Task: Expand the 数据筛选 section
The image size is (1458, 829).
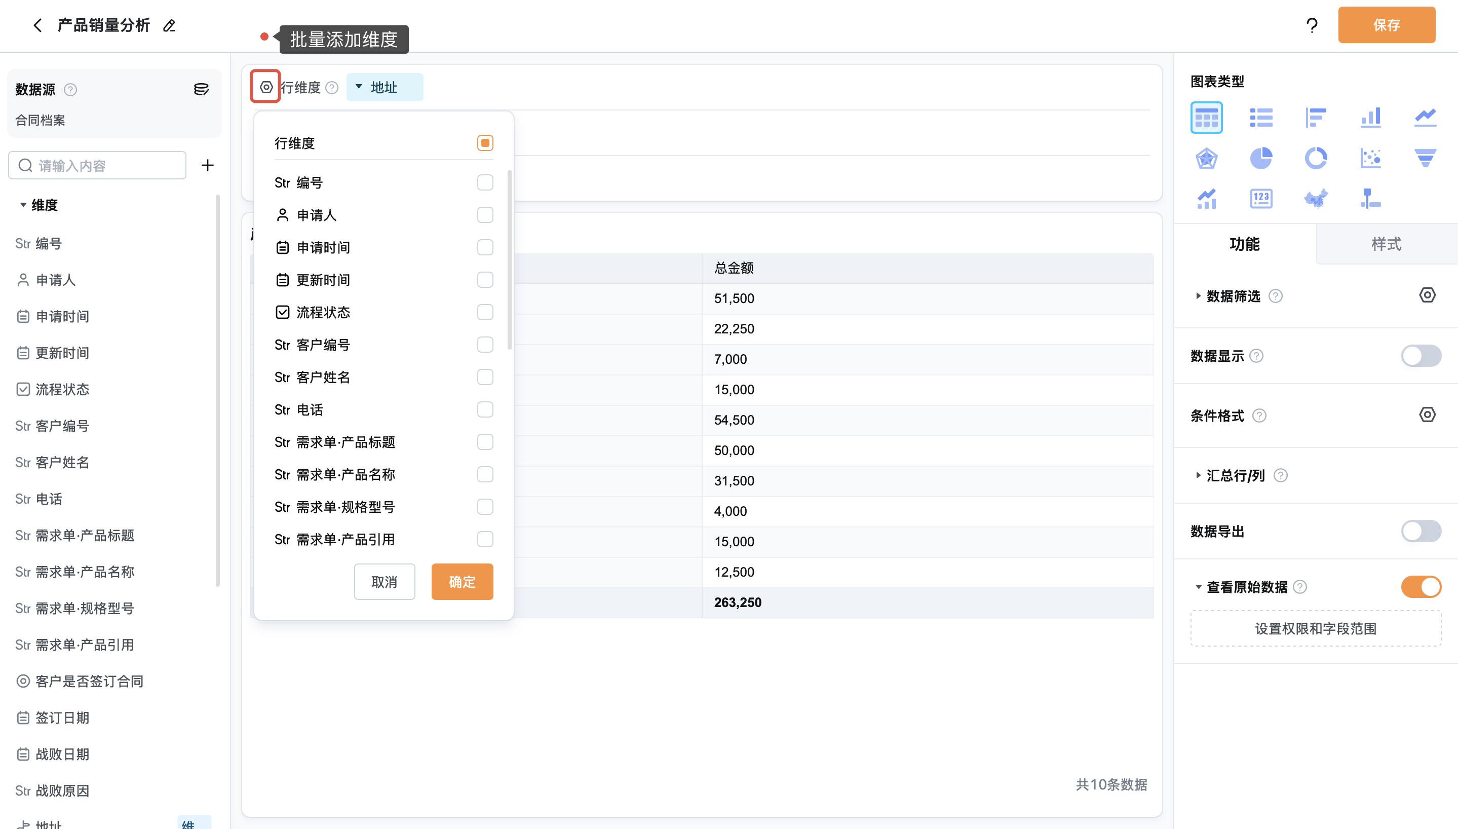Action: point(1198,296)
